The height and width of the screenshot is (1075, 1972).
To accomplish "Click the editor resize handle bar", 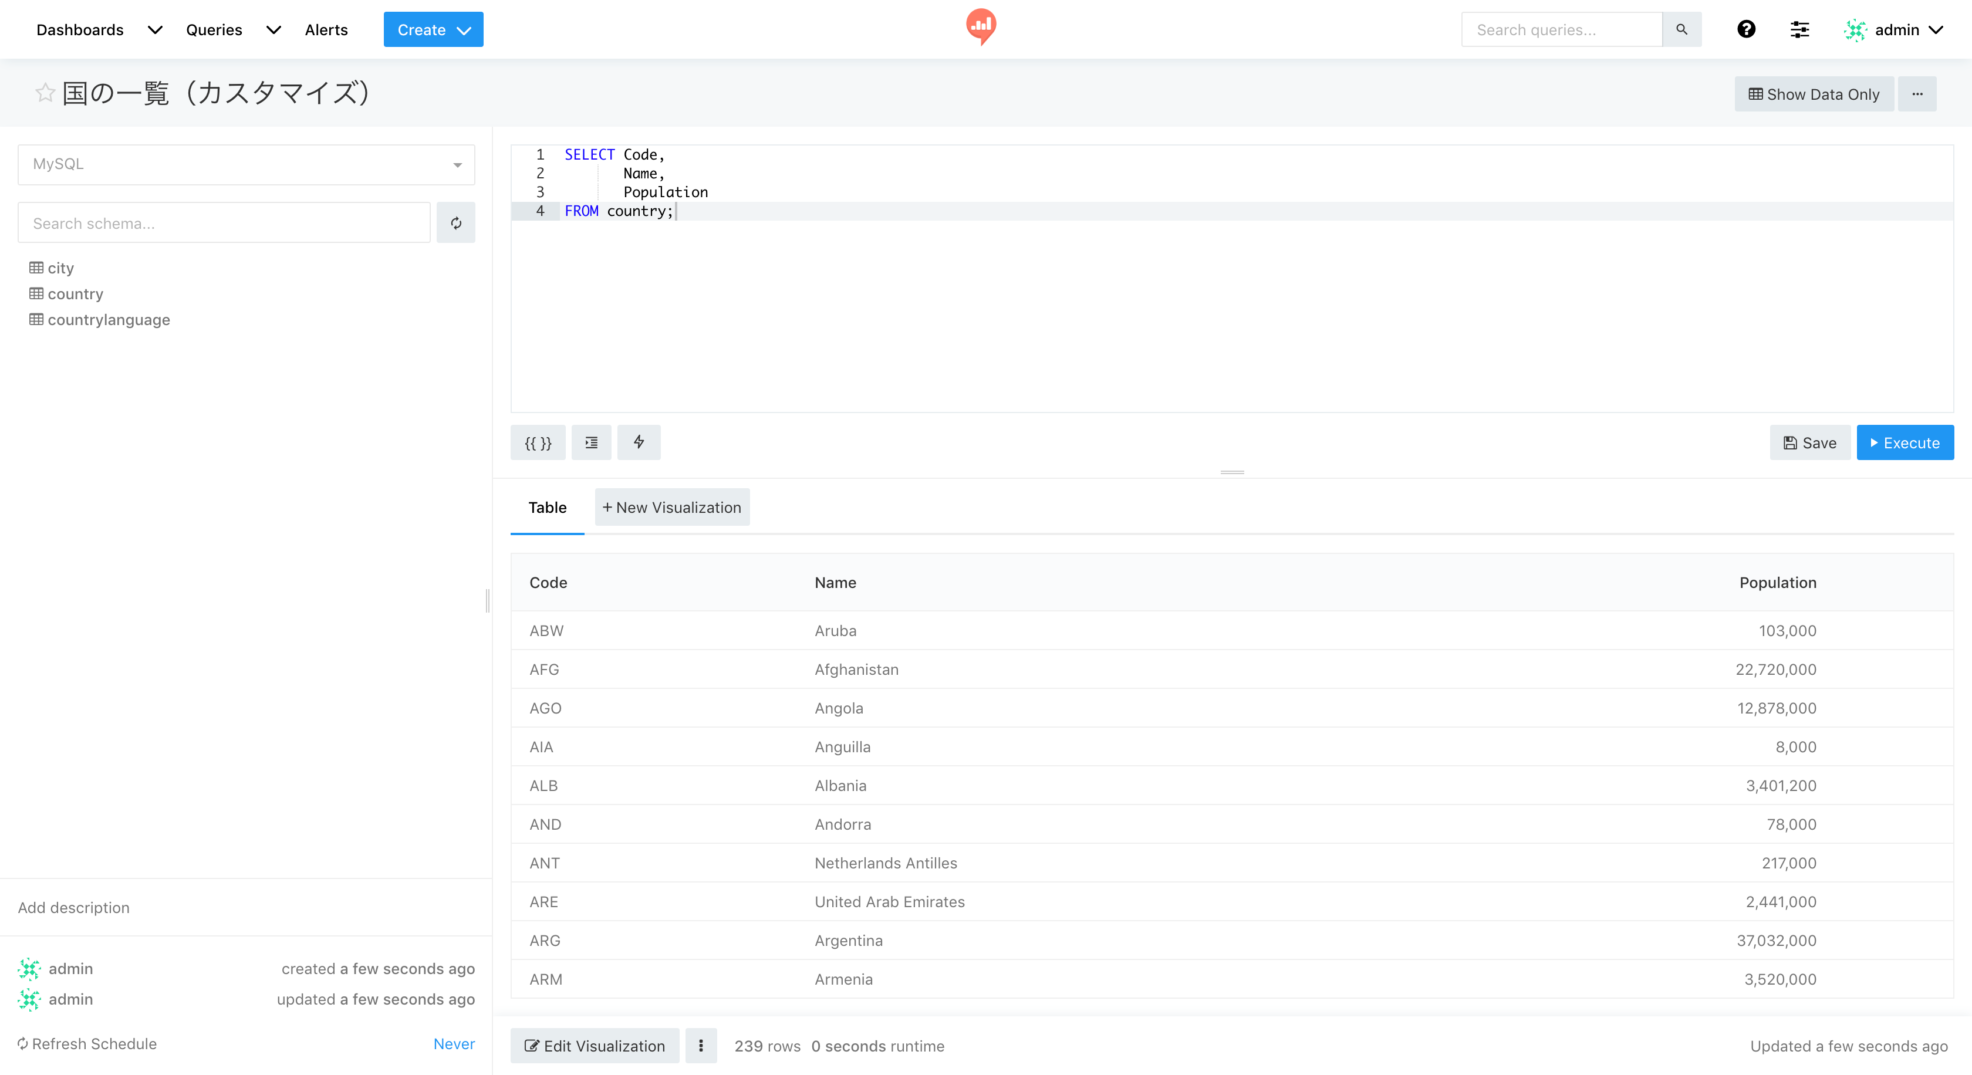I will (1232, 472).
